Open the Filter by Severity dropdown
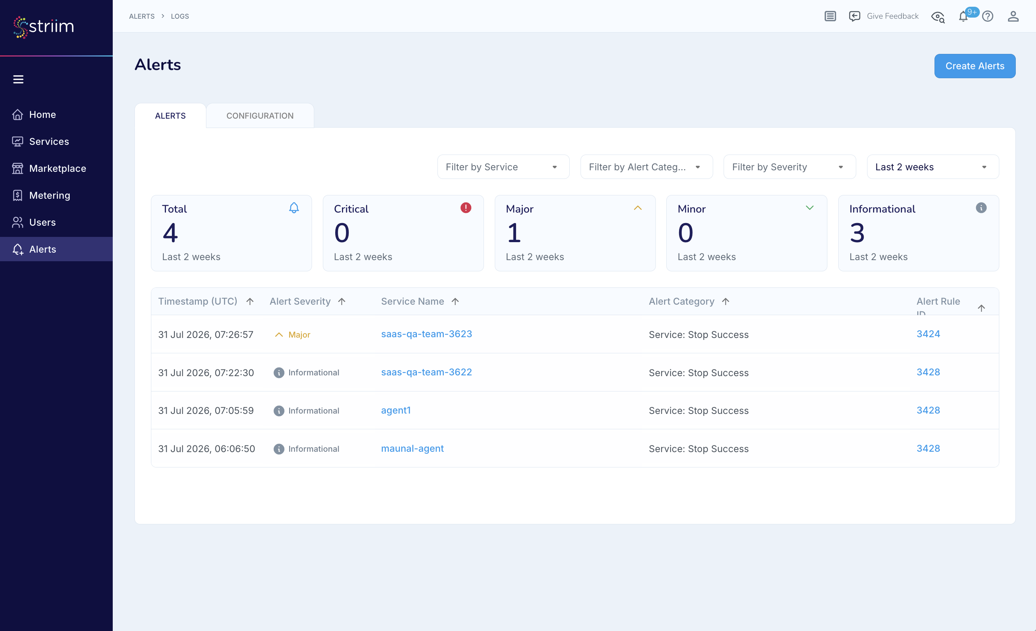This screenshot has width=1036, height=631. pyautogui.click(x=789, y=167)
